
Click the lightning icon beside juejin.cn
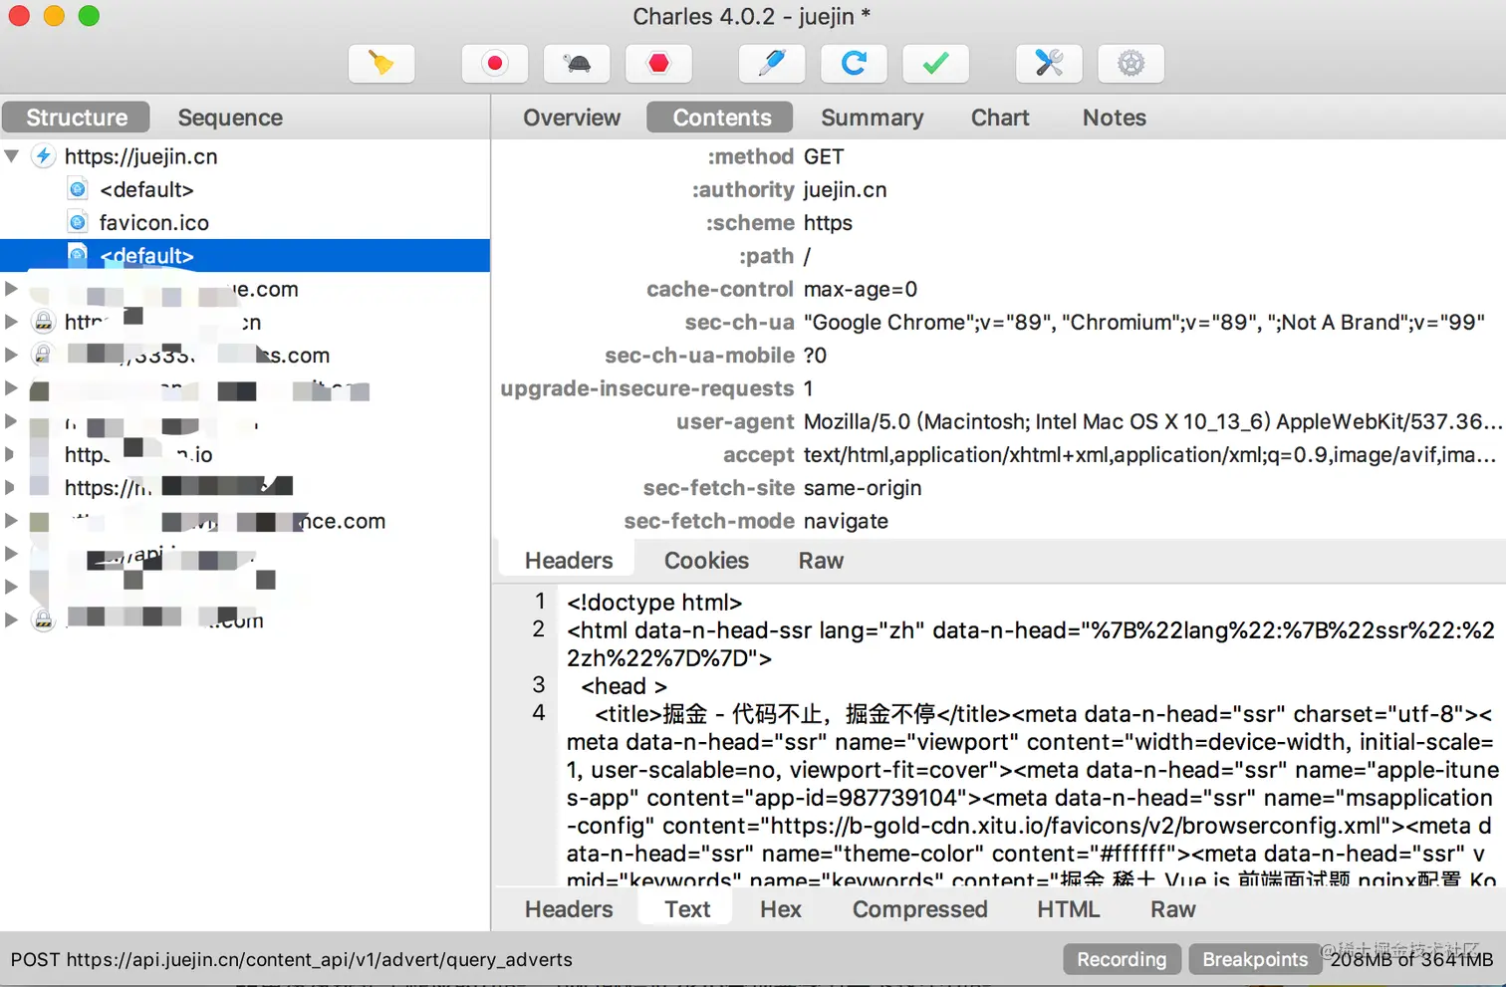click(x=44, y=156)
